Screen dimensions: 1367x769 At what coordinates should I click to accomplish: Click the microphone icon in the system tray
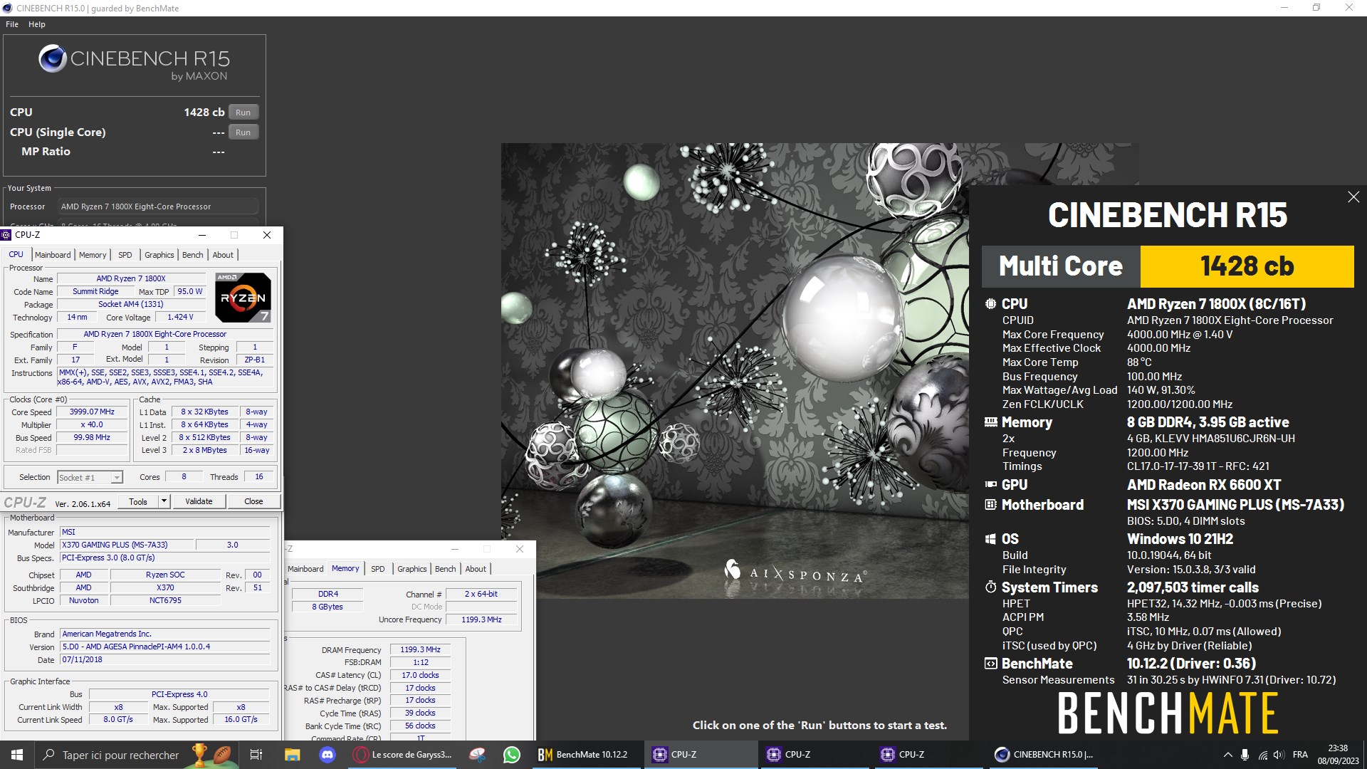pyautogui.click(x=1245, y=755)
